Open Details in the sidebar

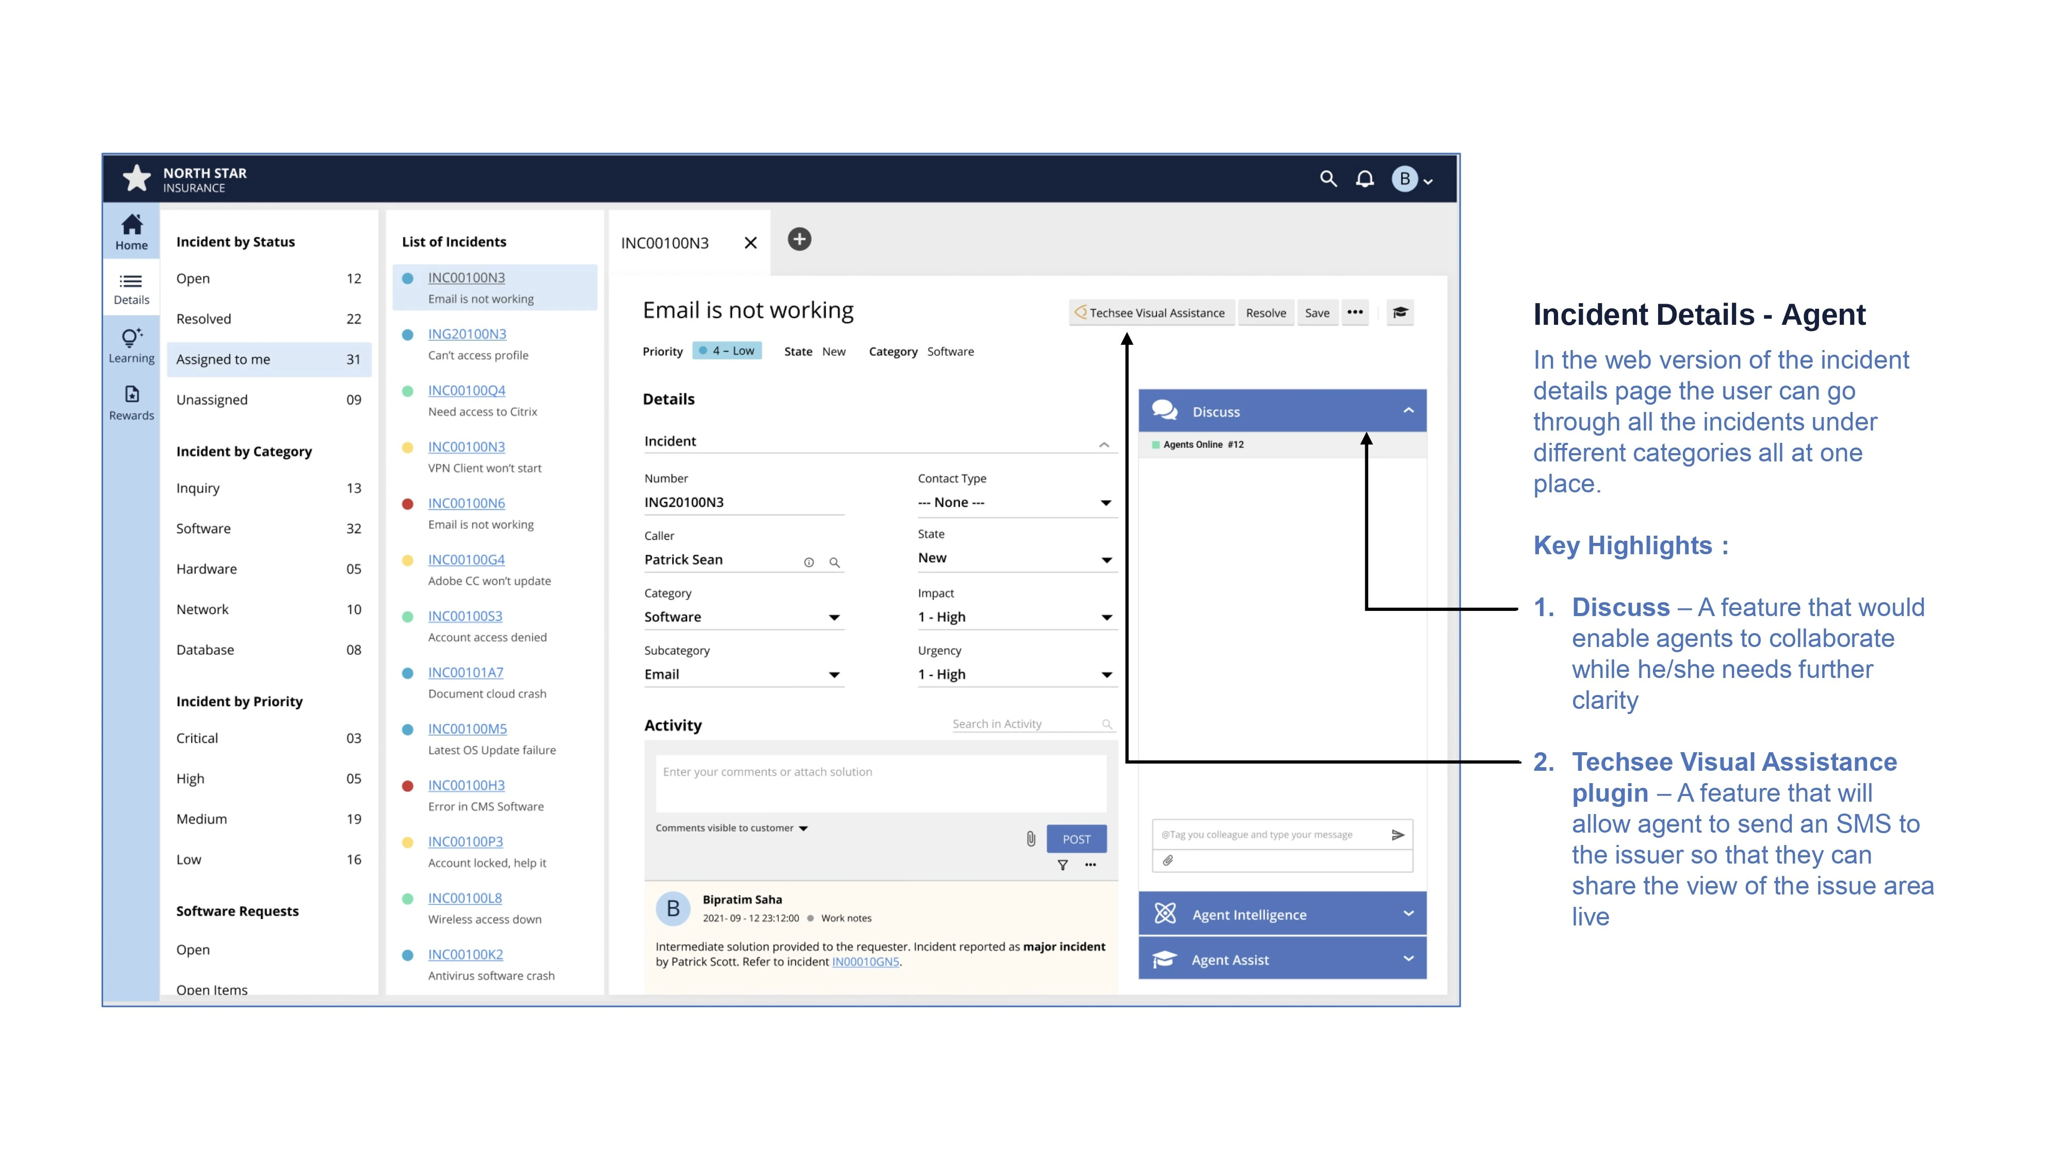tap(132, 289)
